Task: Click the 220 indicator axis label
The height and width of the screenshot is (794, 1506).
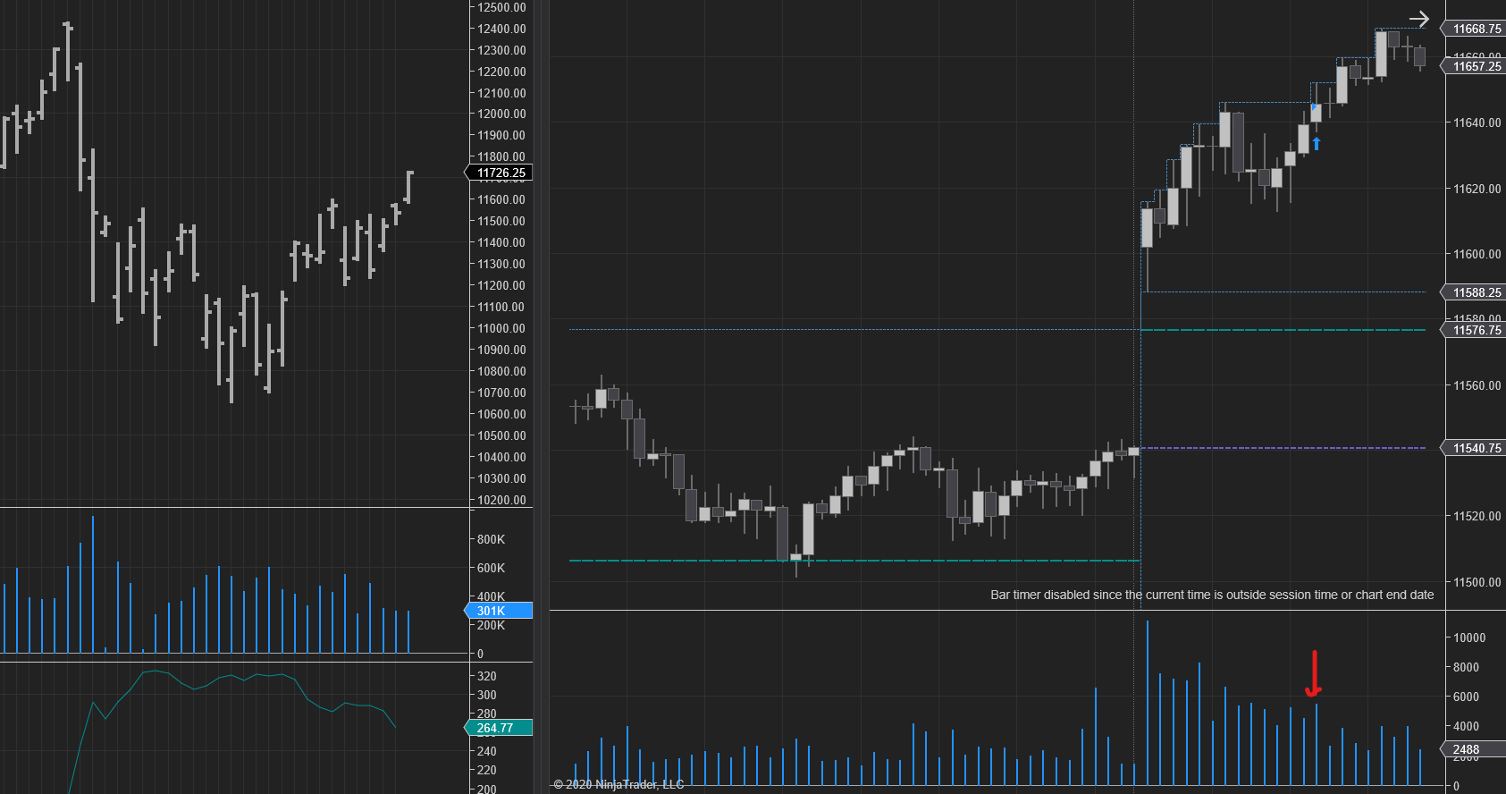Action: (x=487, y=770)
